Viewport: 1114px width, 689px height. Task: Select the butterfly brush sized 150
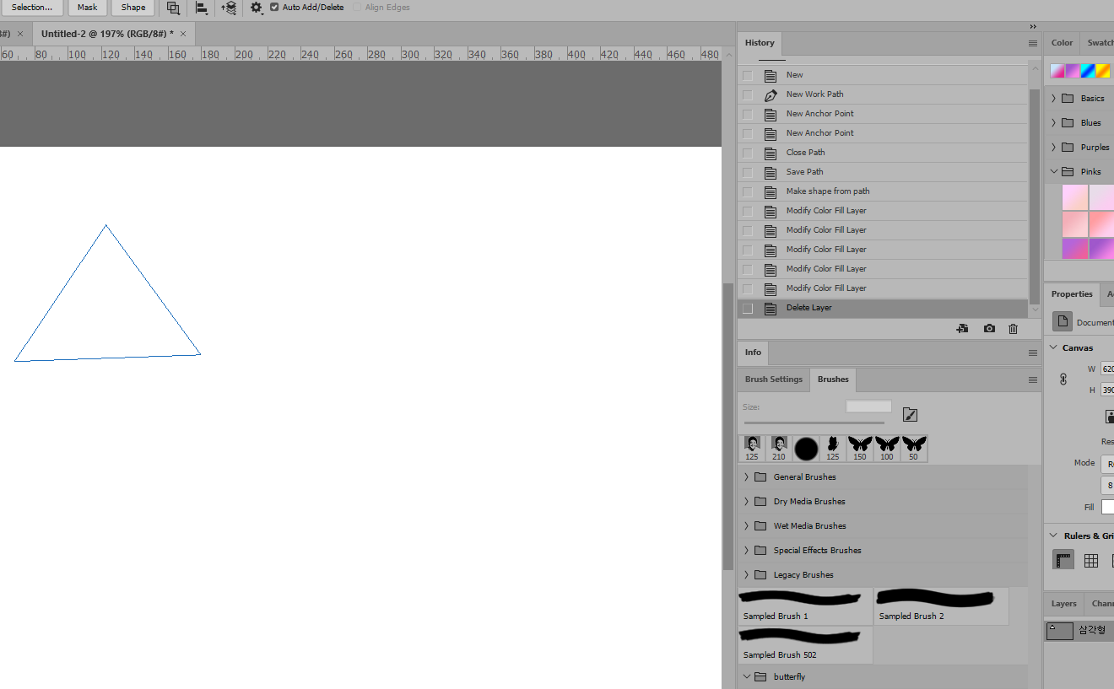[860, 449]
